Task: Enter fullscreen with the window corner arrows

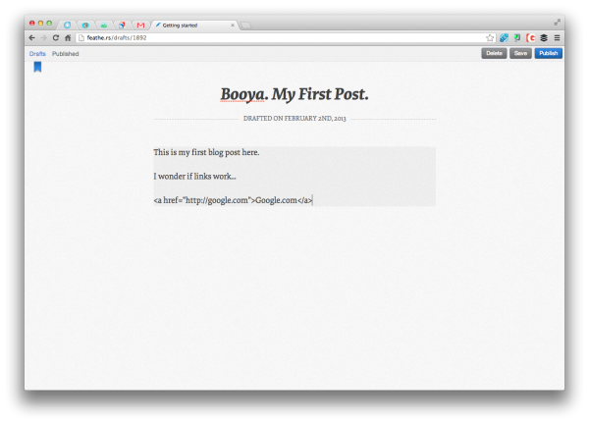Action: [557, 23]
